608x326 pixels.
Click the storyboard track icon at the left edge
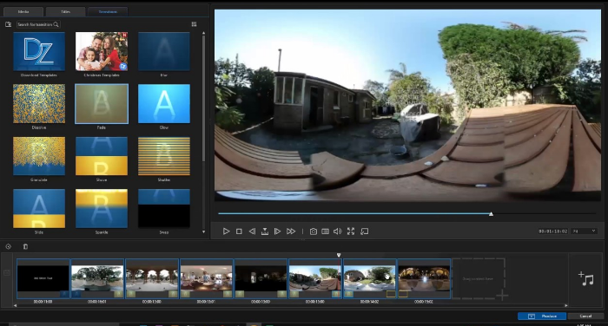7,272
